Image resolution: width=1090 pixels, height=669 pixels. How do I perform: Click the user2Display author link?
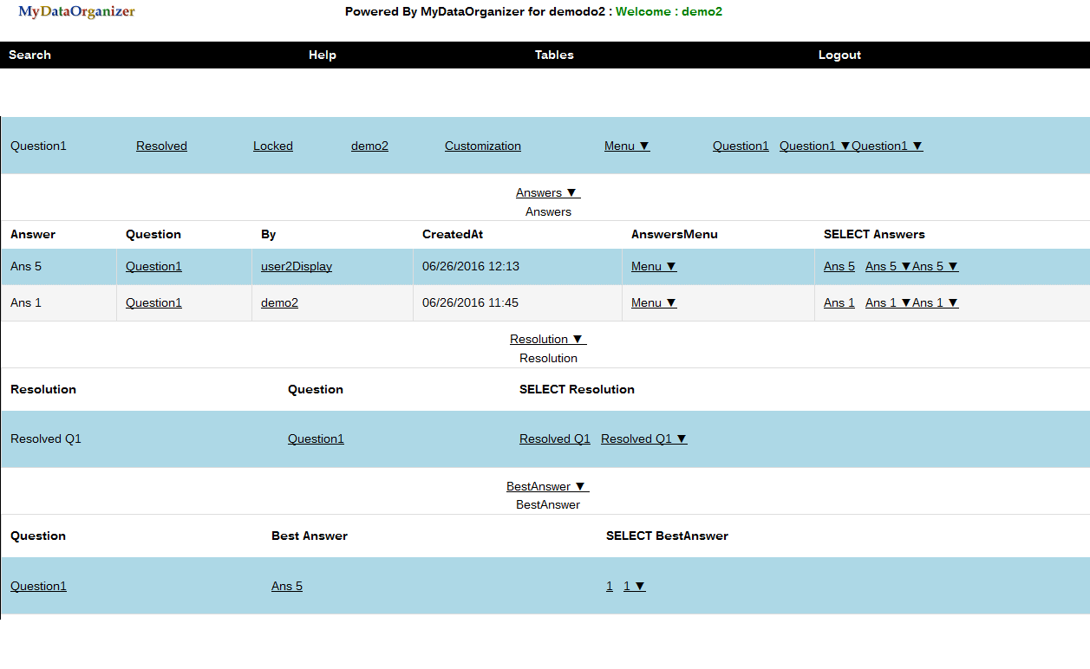pos(296,266)
